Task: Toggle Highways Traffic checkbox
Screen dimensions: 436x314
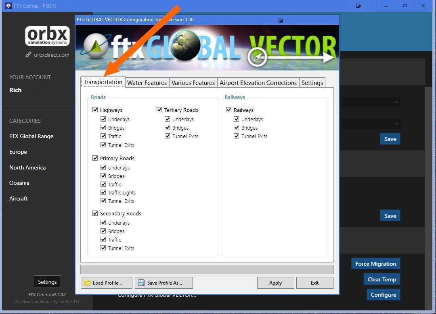Action: click(103, 136)
